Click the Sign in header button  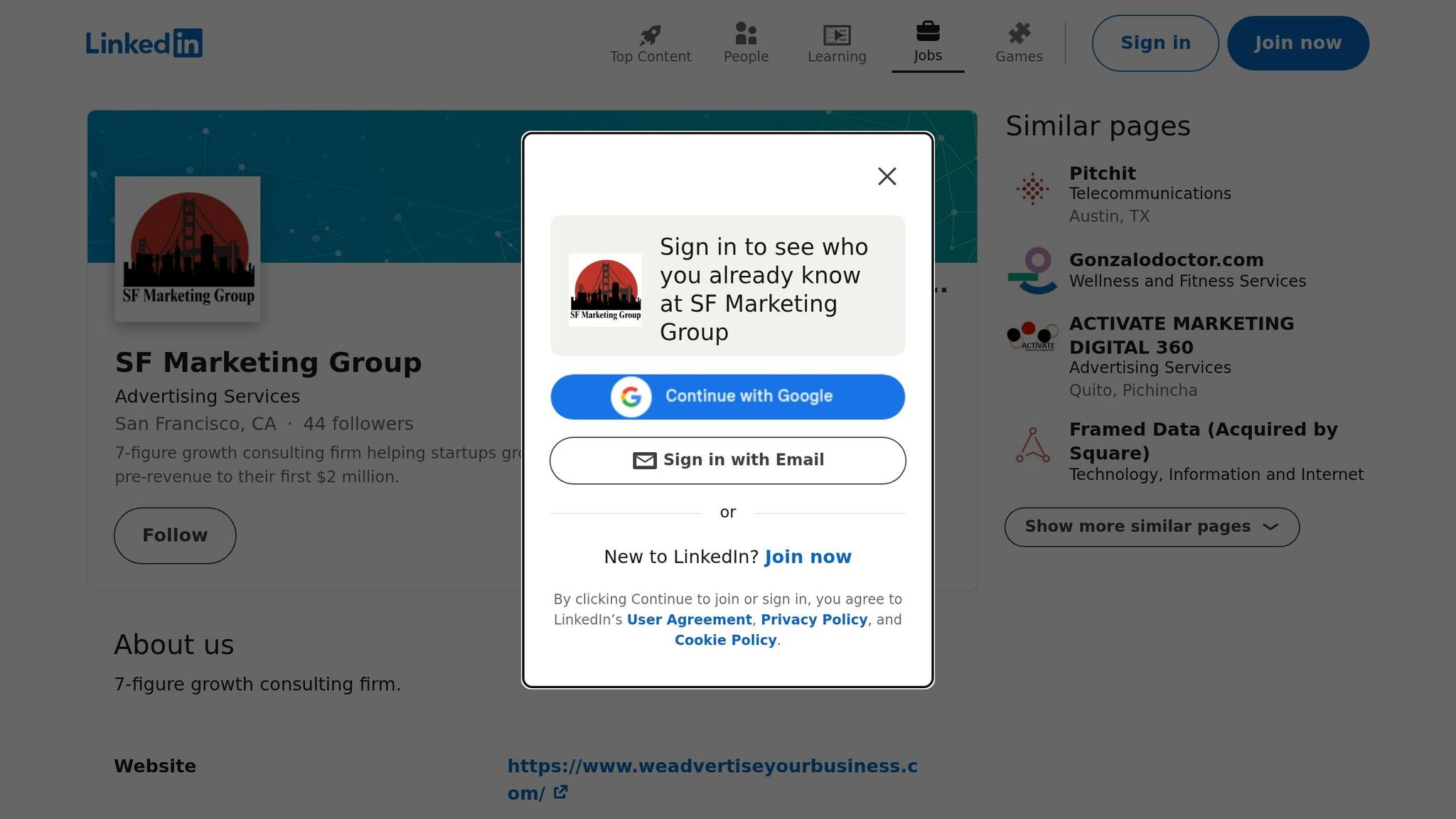point(1155,43)
